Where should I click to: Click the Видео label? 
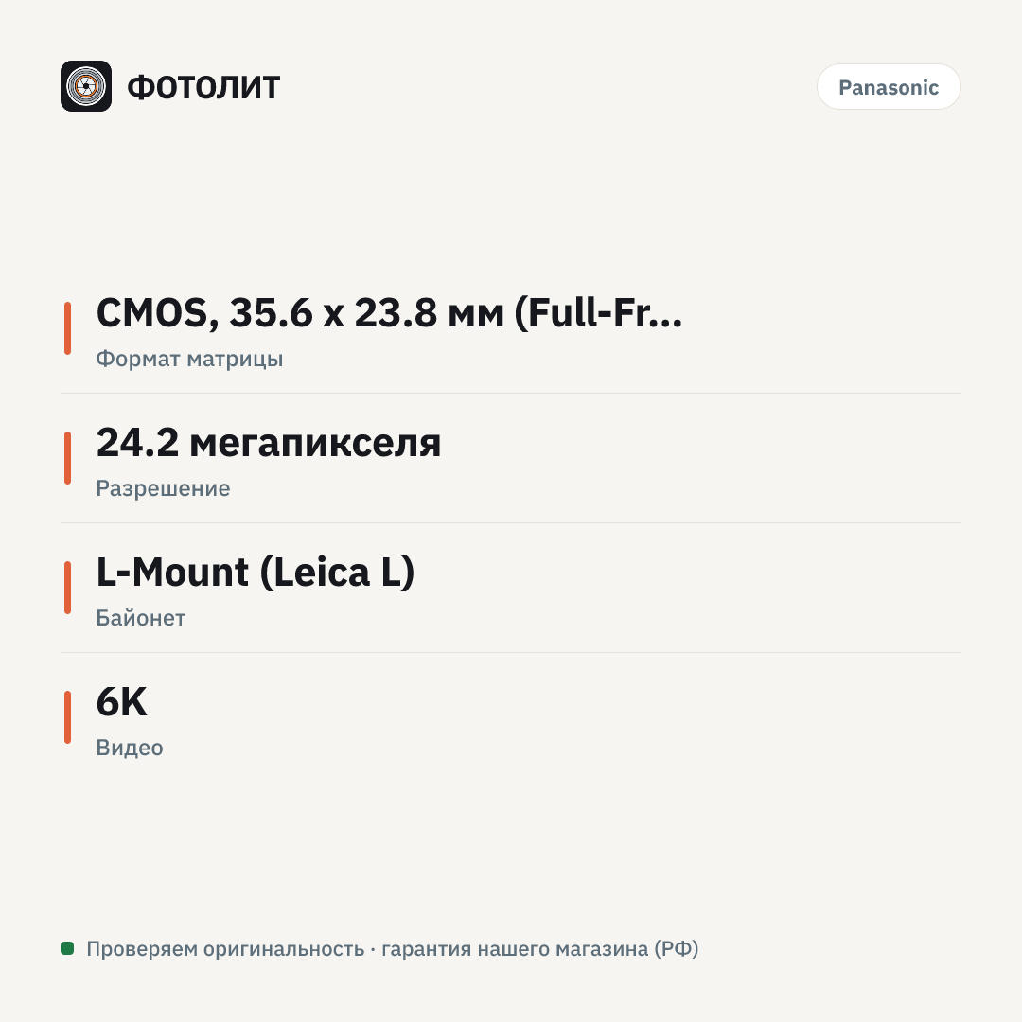pyautogui.click(x=130, y=748)
